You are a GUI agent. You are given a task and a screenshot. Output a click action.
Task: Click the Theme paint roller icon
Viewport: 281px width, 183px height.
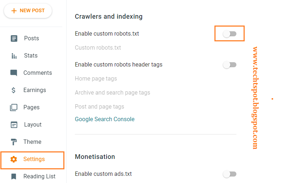point(14,142)
